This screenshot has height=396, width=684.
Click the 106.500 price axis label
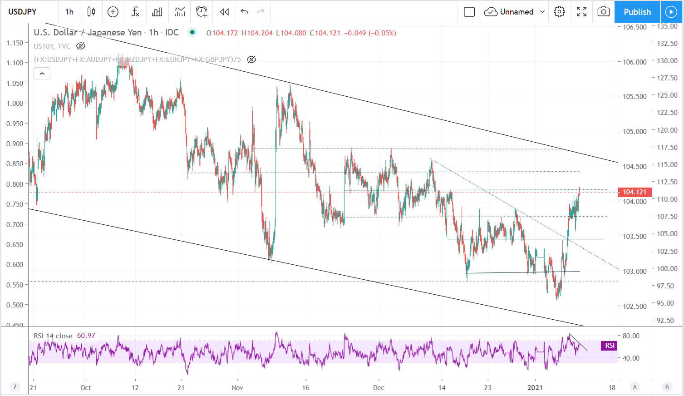pyautogui.click(x=635, y=27)
